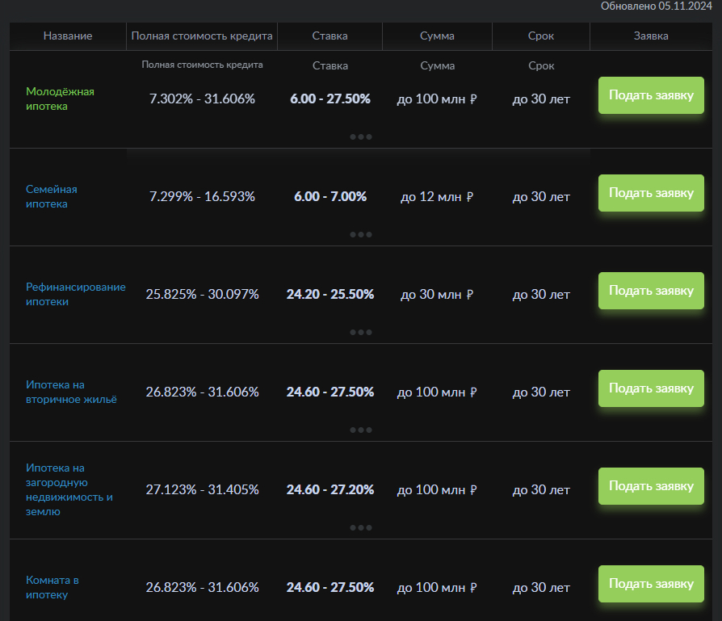
Task: Open the Семейная ипотека link
Action: coord(52,196)
